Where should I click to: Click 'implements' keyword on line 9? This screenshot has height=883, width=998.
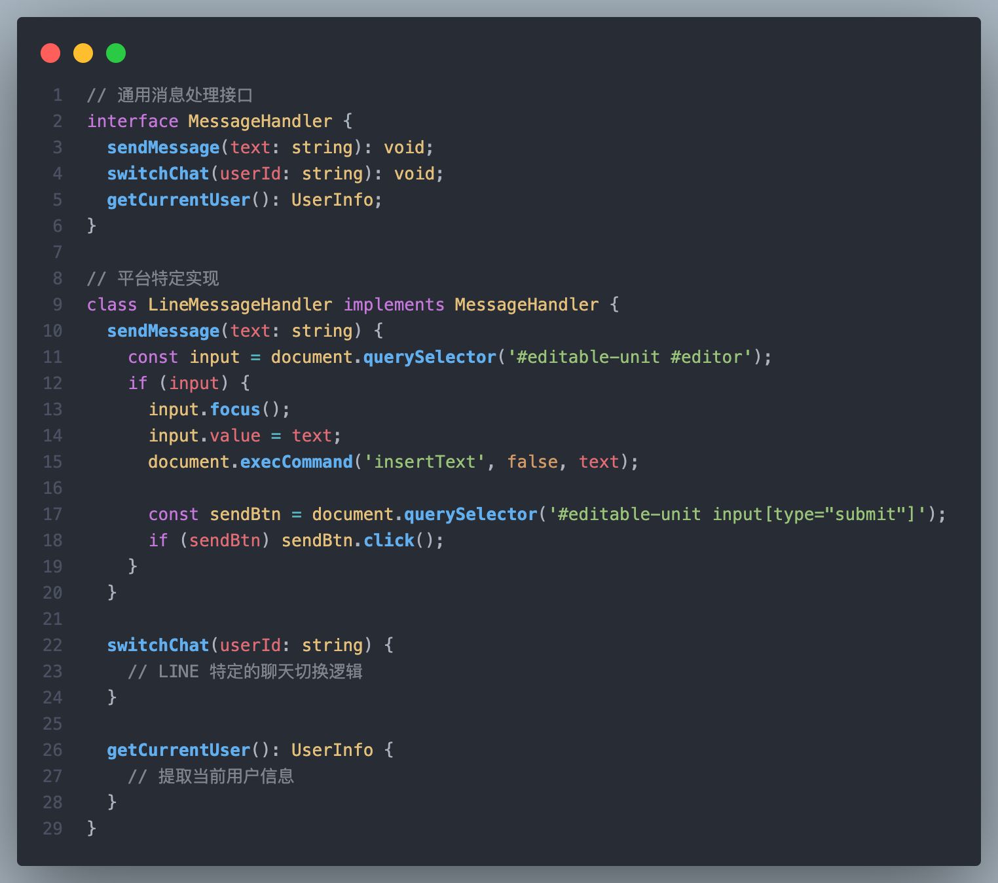tap(394, 305)
